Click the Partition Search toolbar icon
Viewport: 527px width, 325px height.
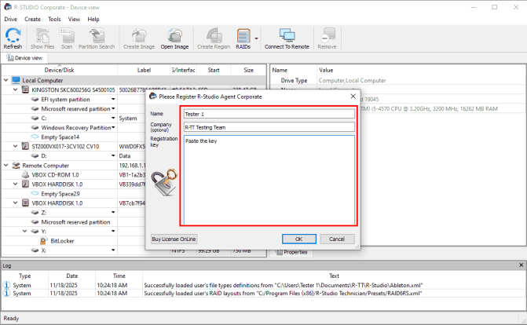(97, 38)
